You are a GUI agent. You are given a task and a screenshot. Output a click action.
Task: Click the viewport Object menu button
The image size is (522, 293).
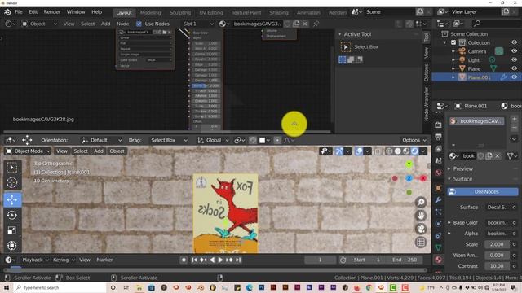pos(117,151)
